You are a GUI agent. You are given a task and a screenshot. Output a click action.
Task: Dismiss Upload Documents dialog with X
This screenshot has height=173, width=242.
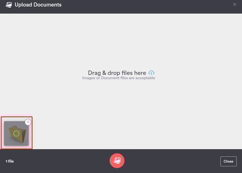pos(234,4)
